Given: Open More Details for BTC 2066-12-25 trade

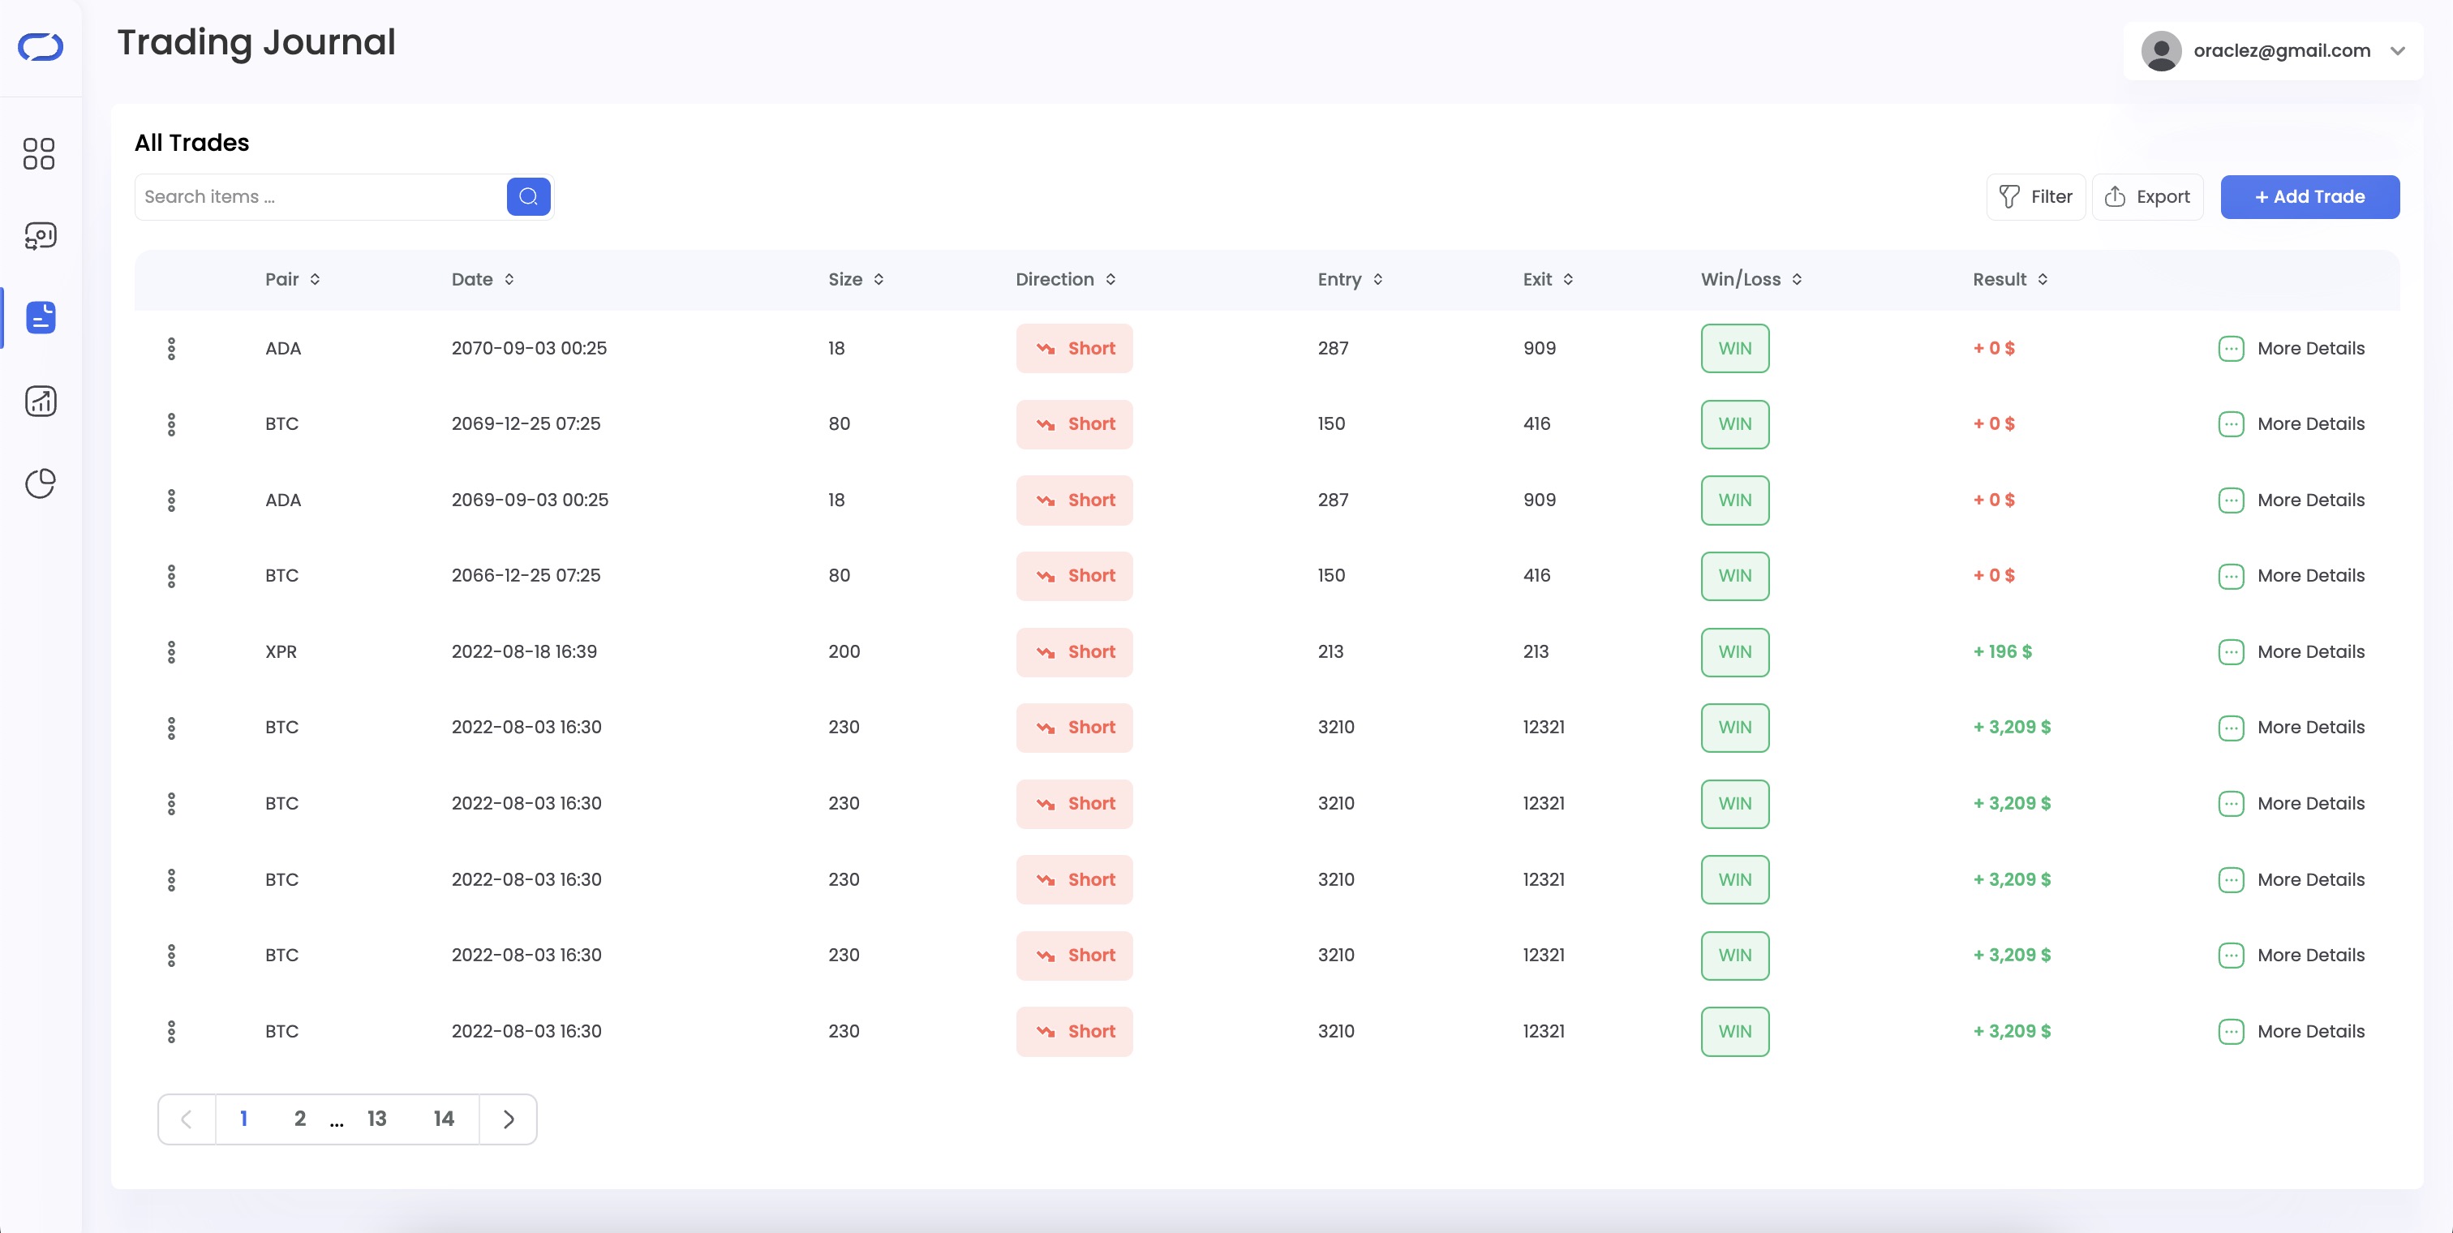Looking at the screenshot, I should pyautogui.click(x=2291, y=576).
